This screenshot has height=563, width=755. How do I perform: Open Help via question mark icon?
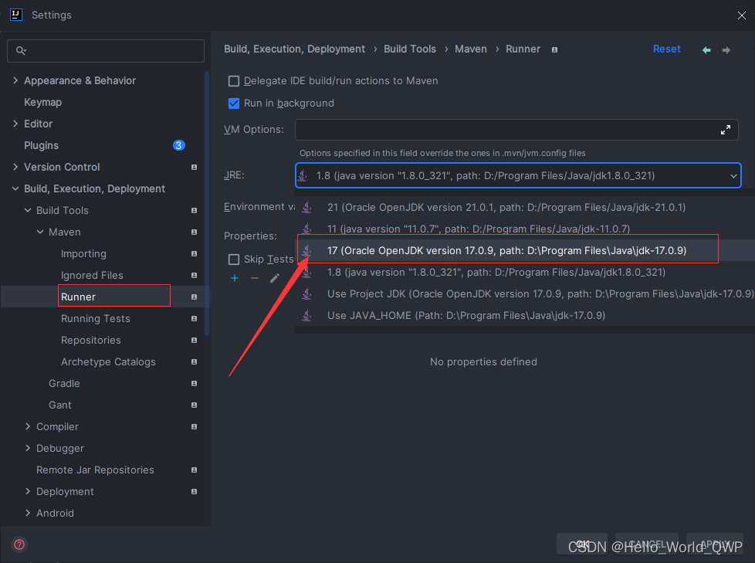19,544
